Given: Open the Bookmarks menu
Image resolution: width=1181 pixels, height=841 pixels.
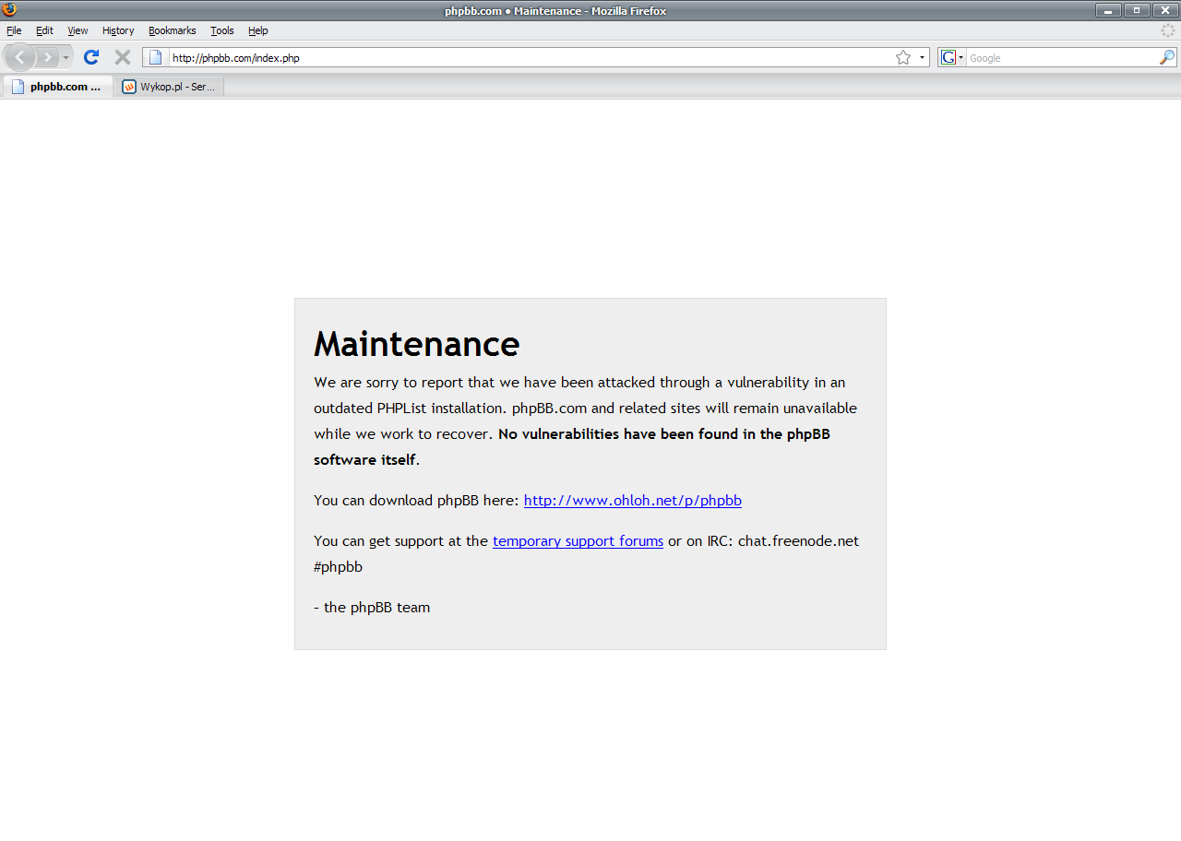Looking at the screenshot, I should [172, 30].
